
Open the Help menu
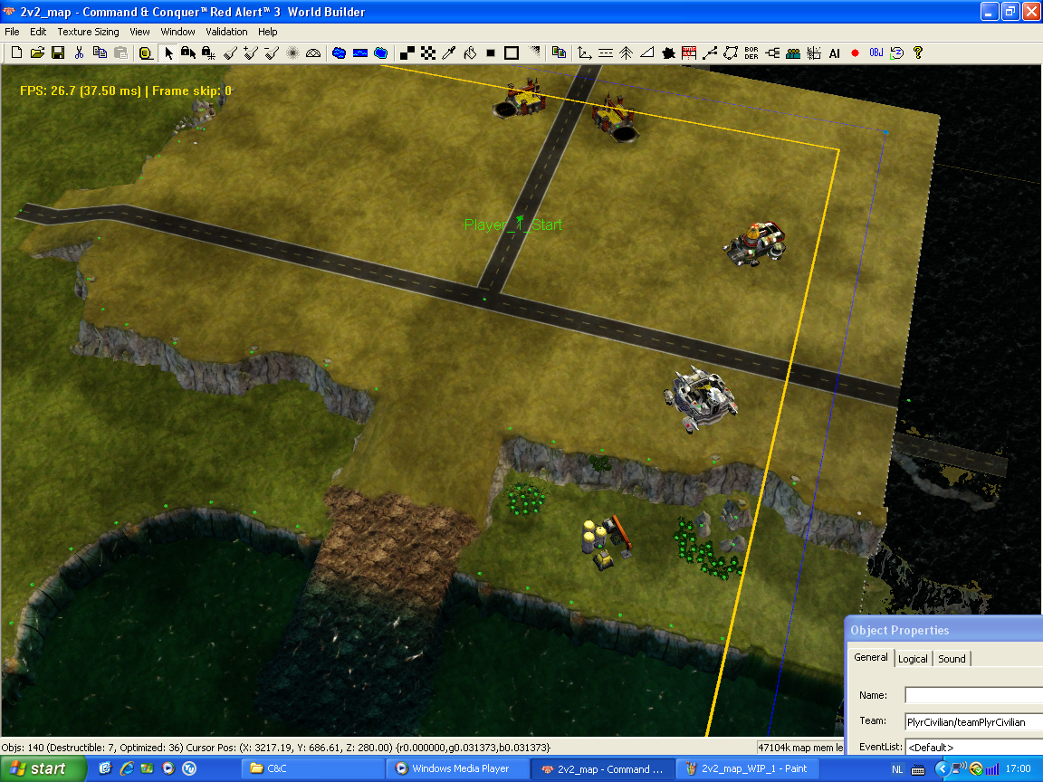[x=267, y=32]
